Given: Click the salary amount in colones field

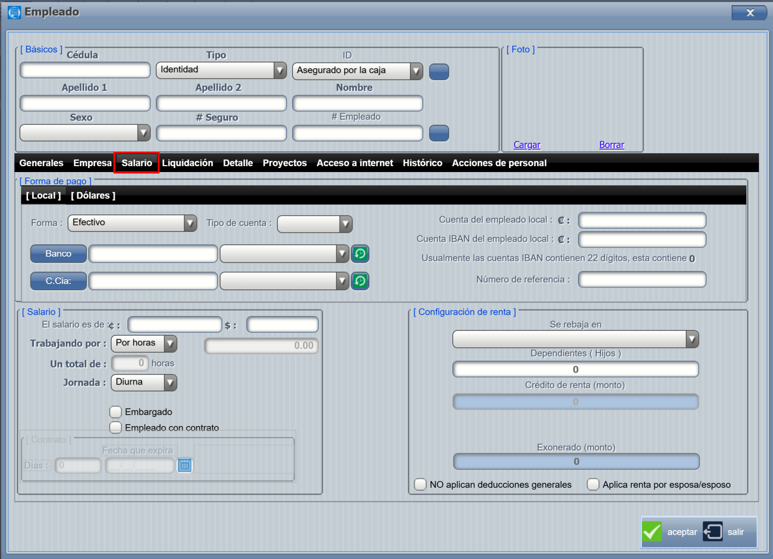Looking at the screenshot, I should click(x=175, y=325).
